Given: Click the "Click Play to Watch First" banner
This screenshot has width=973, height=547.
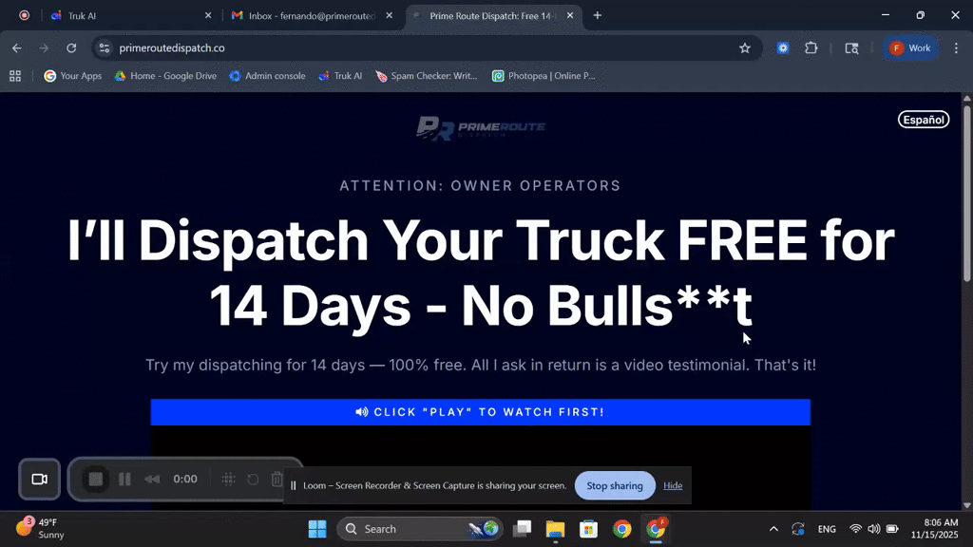Looking at the screenshot, I should (x=480, y=412).
